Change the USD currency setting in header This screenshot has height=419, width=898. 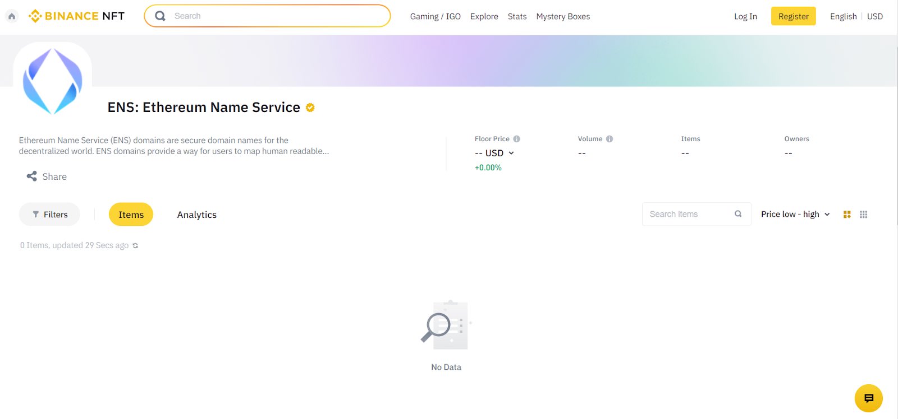point(875,16)
